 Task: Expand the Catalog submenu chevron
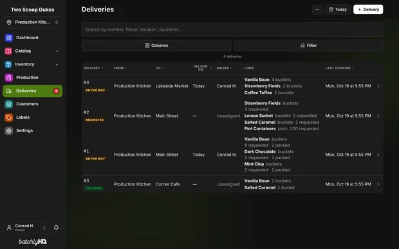pos(57,51)
